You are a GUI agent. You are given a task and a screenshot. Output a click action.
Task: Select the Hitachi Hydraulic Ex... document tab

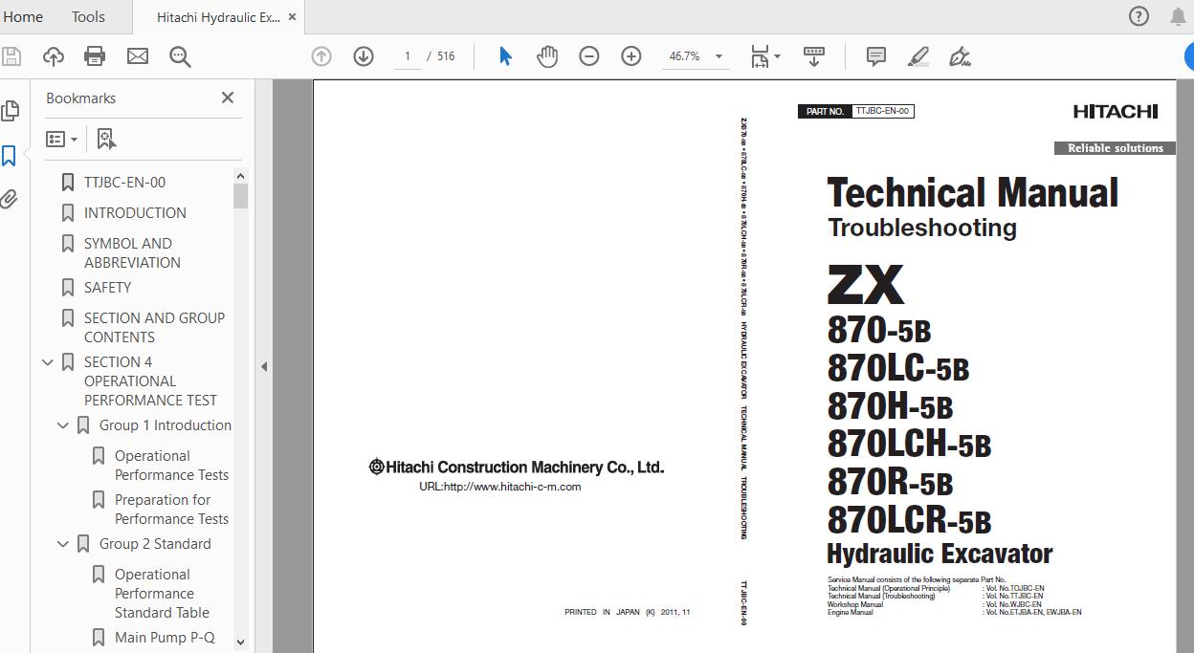tap(218, 17)
